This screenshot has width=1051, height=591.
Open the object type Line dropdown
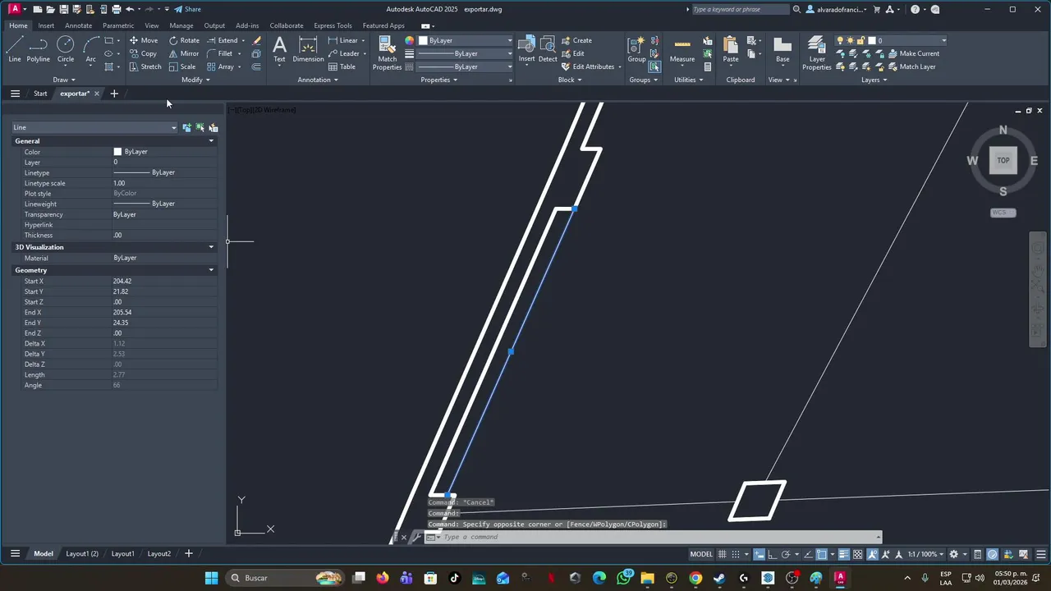coord(94,127)
